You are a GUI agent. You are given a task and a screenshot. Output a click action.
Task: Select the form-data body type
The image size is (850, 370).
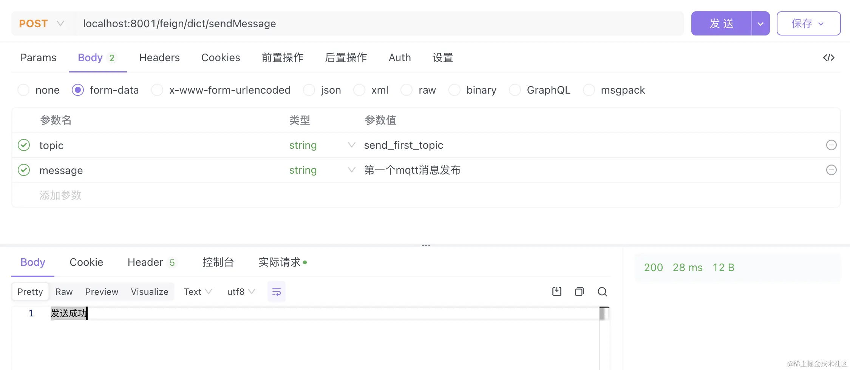[x=78, y=90]
